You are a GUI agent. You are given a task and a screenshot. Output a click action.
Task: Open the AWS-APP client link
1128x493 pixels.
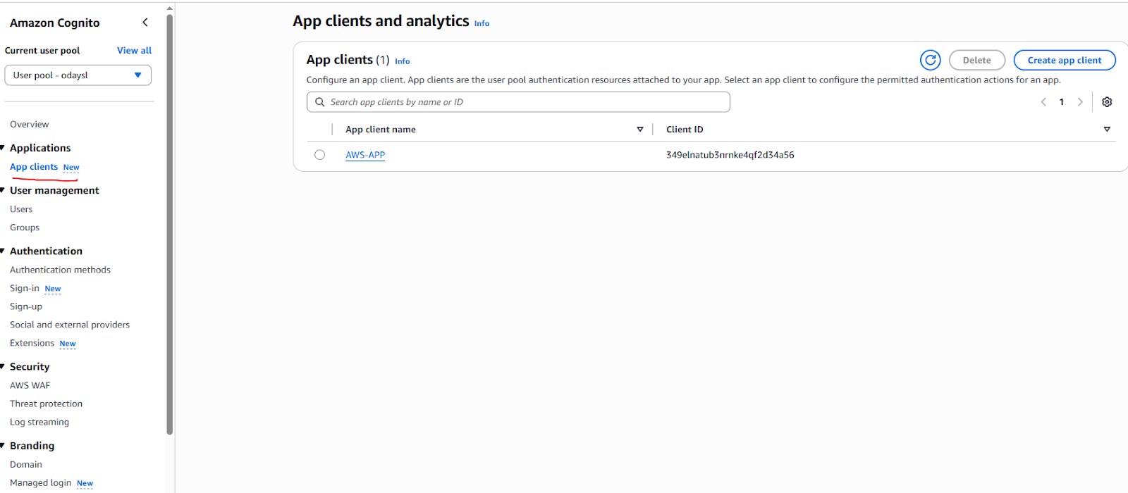(365, 155)
